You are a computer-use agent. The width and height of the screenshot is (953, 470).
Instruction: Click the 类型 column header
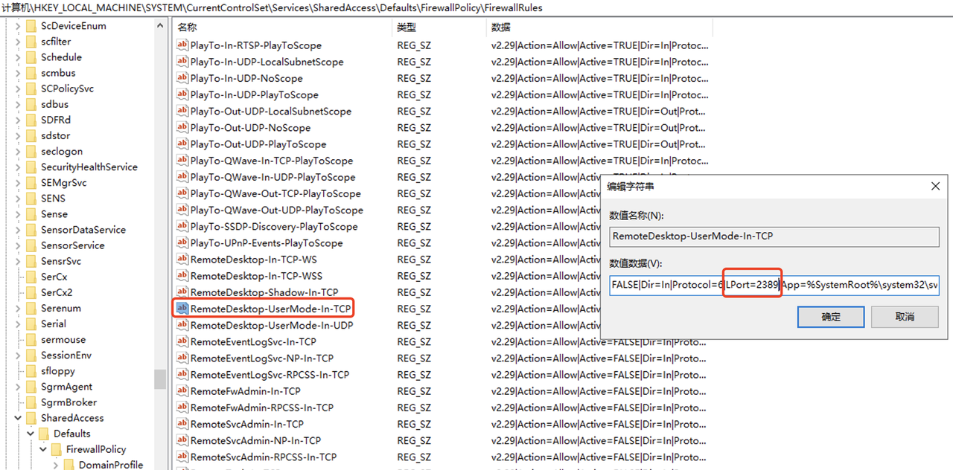[438, 27]
